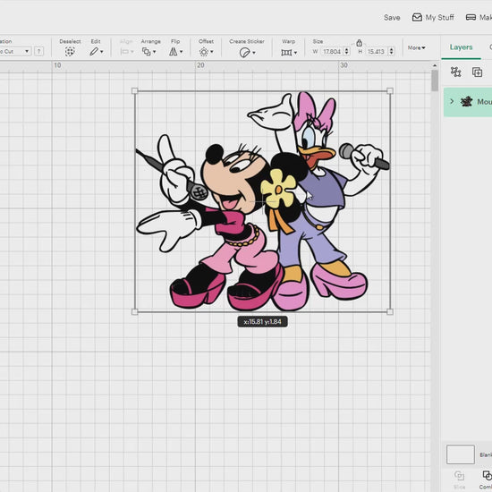The height and width of the screenshot is (492, 492).
Task: Select the layer thumbnail in Layers panel
Action: point(466,101)
